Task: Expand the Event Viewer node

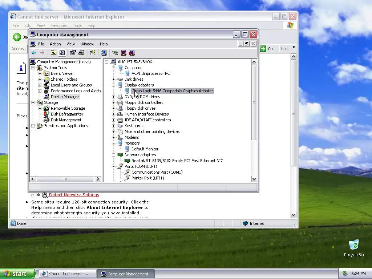Action: coord(40,73)
